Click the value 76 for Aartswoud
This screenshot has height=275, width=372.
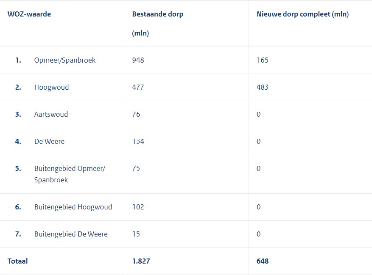point(136,114)
